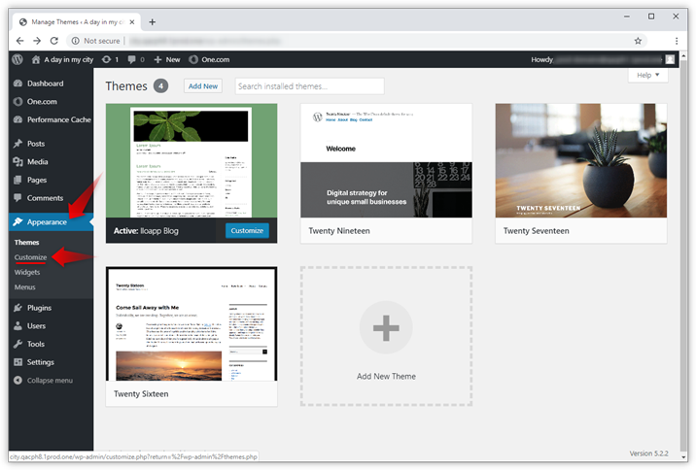
Task: Click Howdy greeting in admin bar
Action: [x=542, y=59]
